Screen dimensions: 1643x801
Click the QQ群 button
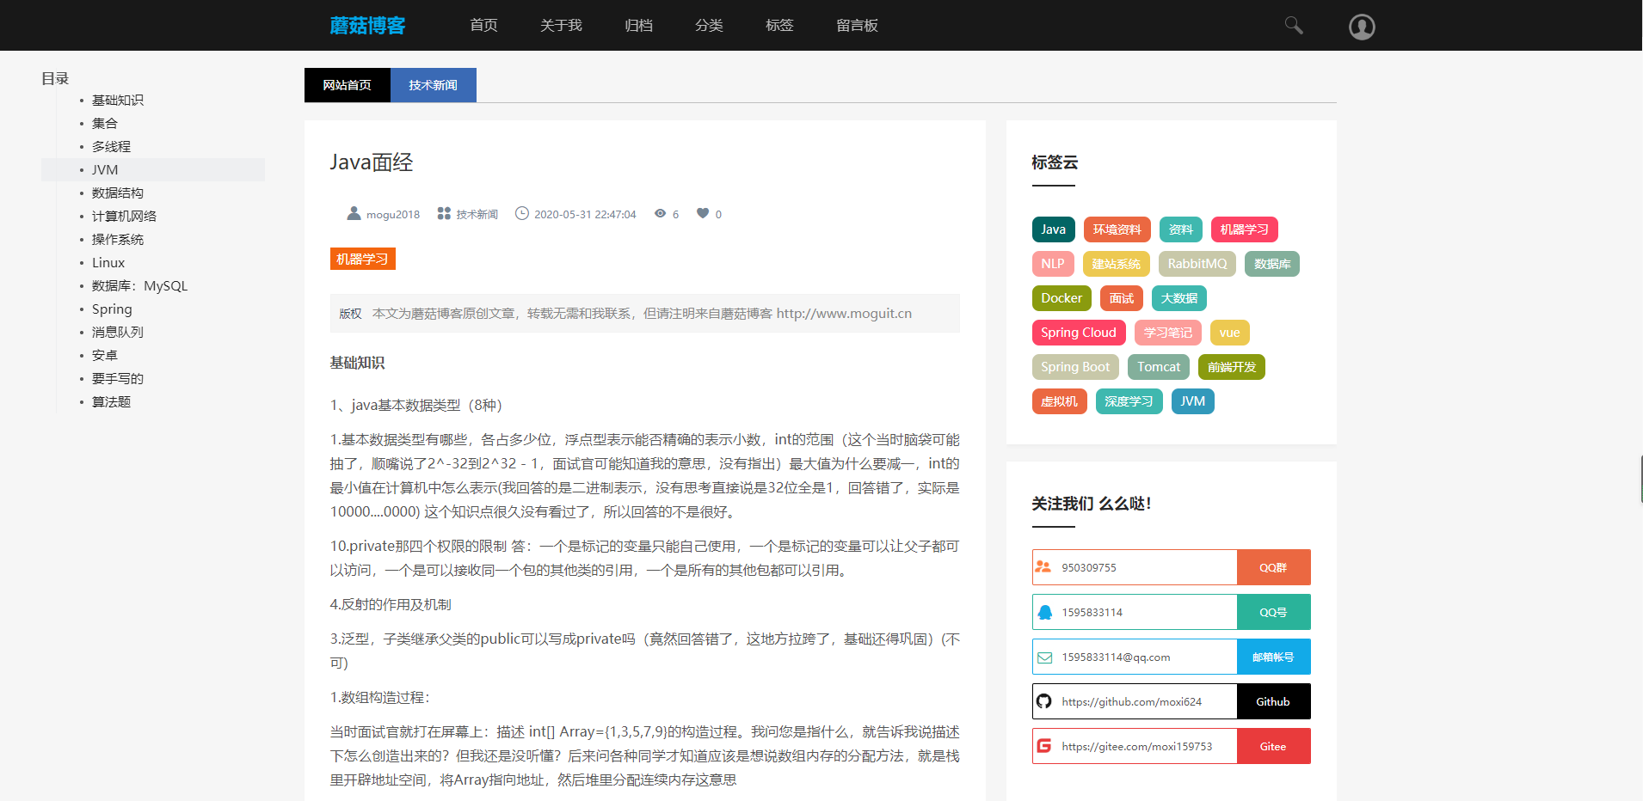pyautogui.click(x=1274, y=567)
